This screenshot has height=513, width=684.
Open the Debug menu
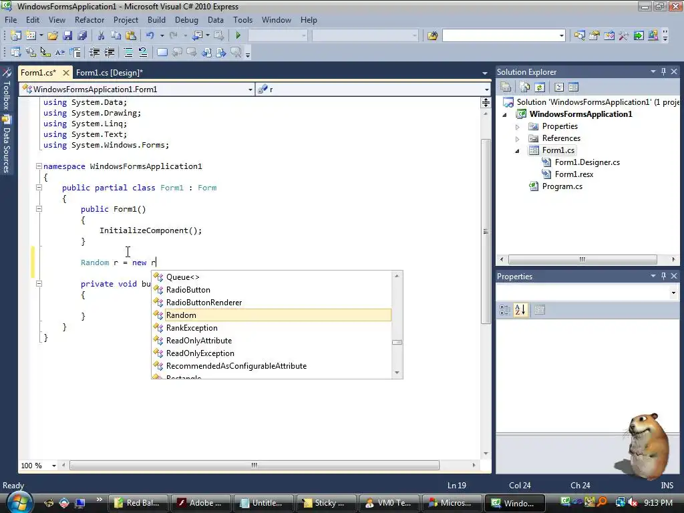click(186, 20)
